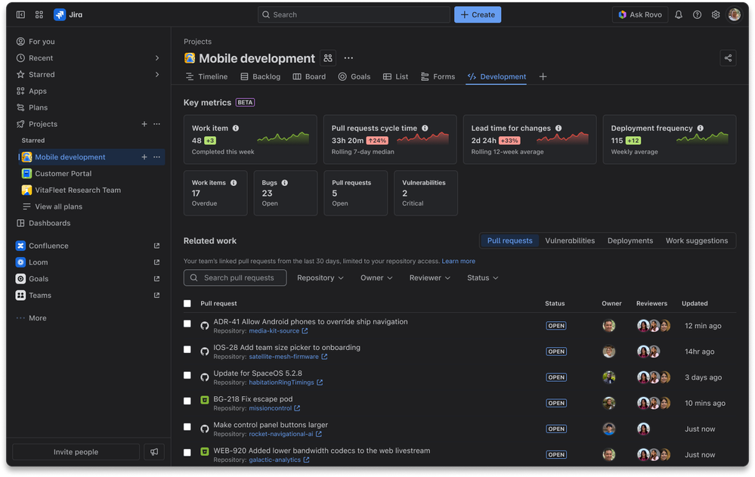Viewport: 755px width, 477px height.
Task: Open the Repository filter dropdown
Action: coord(320,277)
